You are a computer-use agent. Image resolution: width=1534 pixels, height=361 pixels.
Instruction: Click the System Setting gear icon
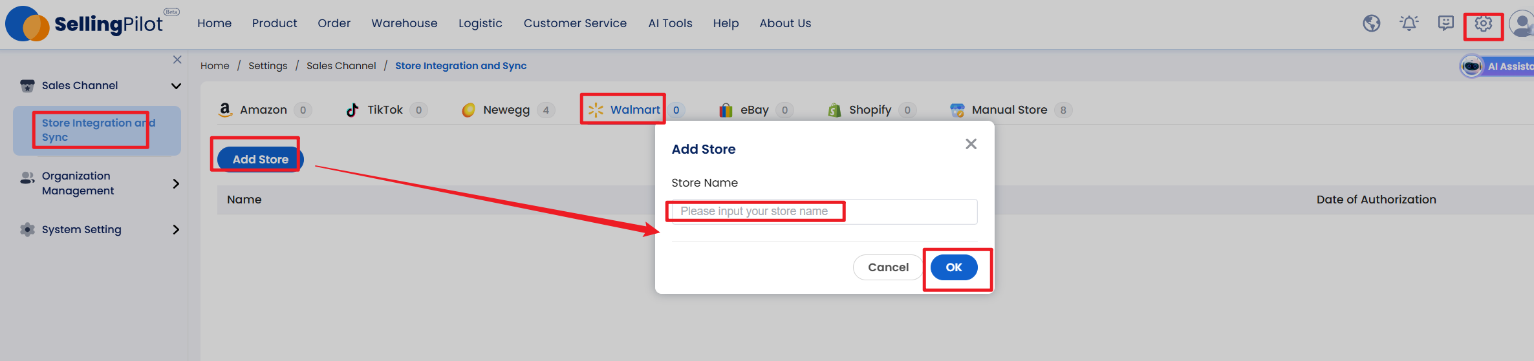pos(27,229)
